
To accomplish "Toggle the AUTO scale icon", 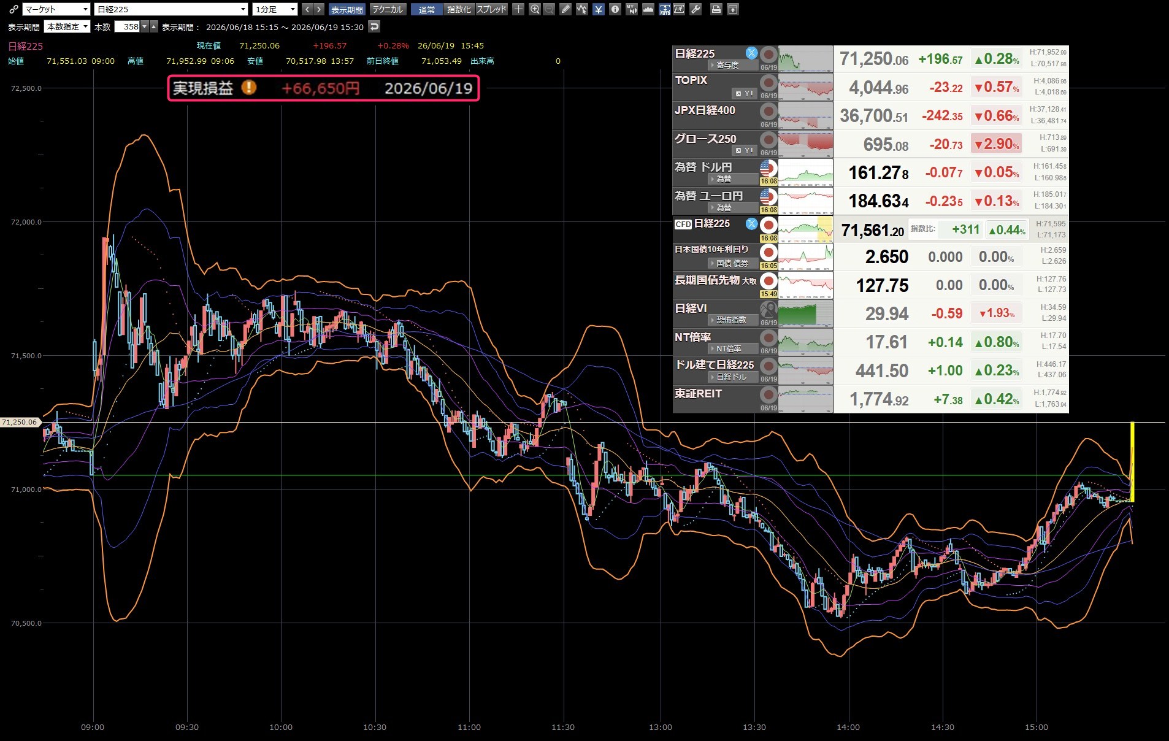I will point(665,9).
